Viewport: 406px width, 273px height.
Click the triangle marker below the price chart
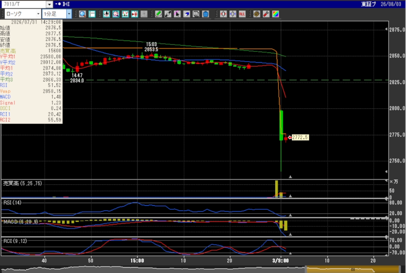(291, 177)
